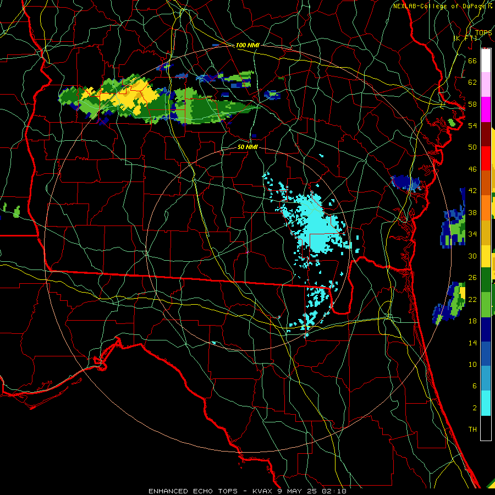The image size is (495, 495).
Task: Click the legend value '42'
Action: (x=472, y=191)
